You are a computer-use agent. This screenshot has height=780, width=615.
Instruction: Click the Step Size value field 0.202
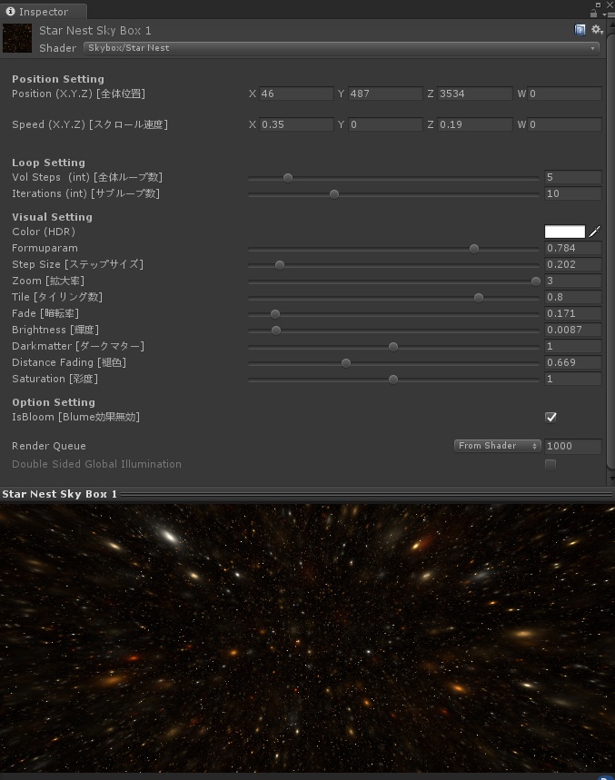coord(572,264)
